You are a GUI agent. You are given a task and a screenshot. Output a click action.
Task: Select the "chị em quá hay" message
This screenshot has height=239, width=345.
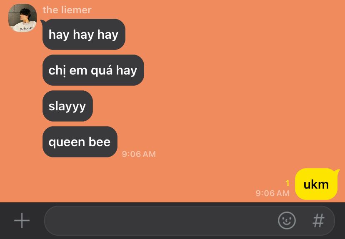pos(93,70)
